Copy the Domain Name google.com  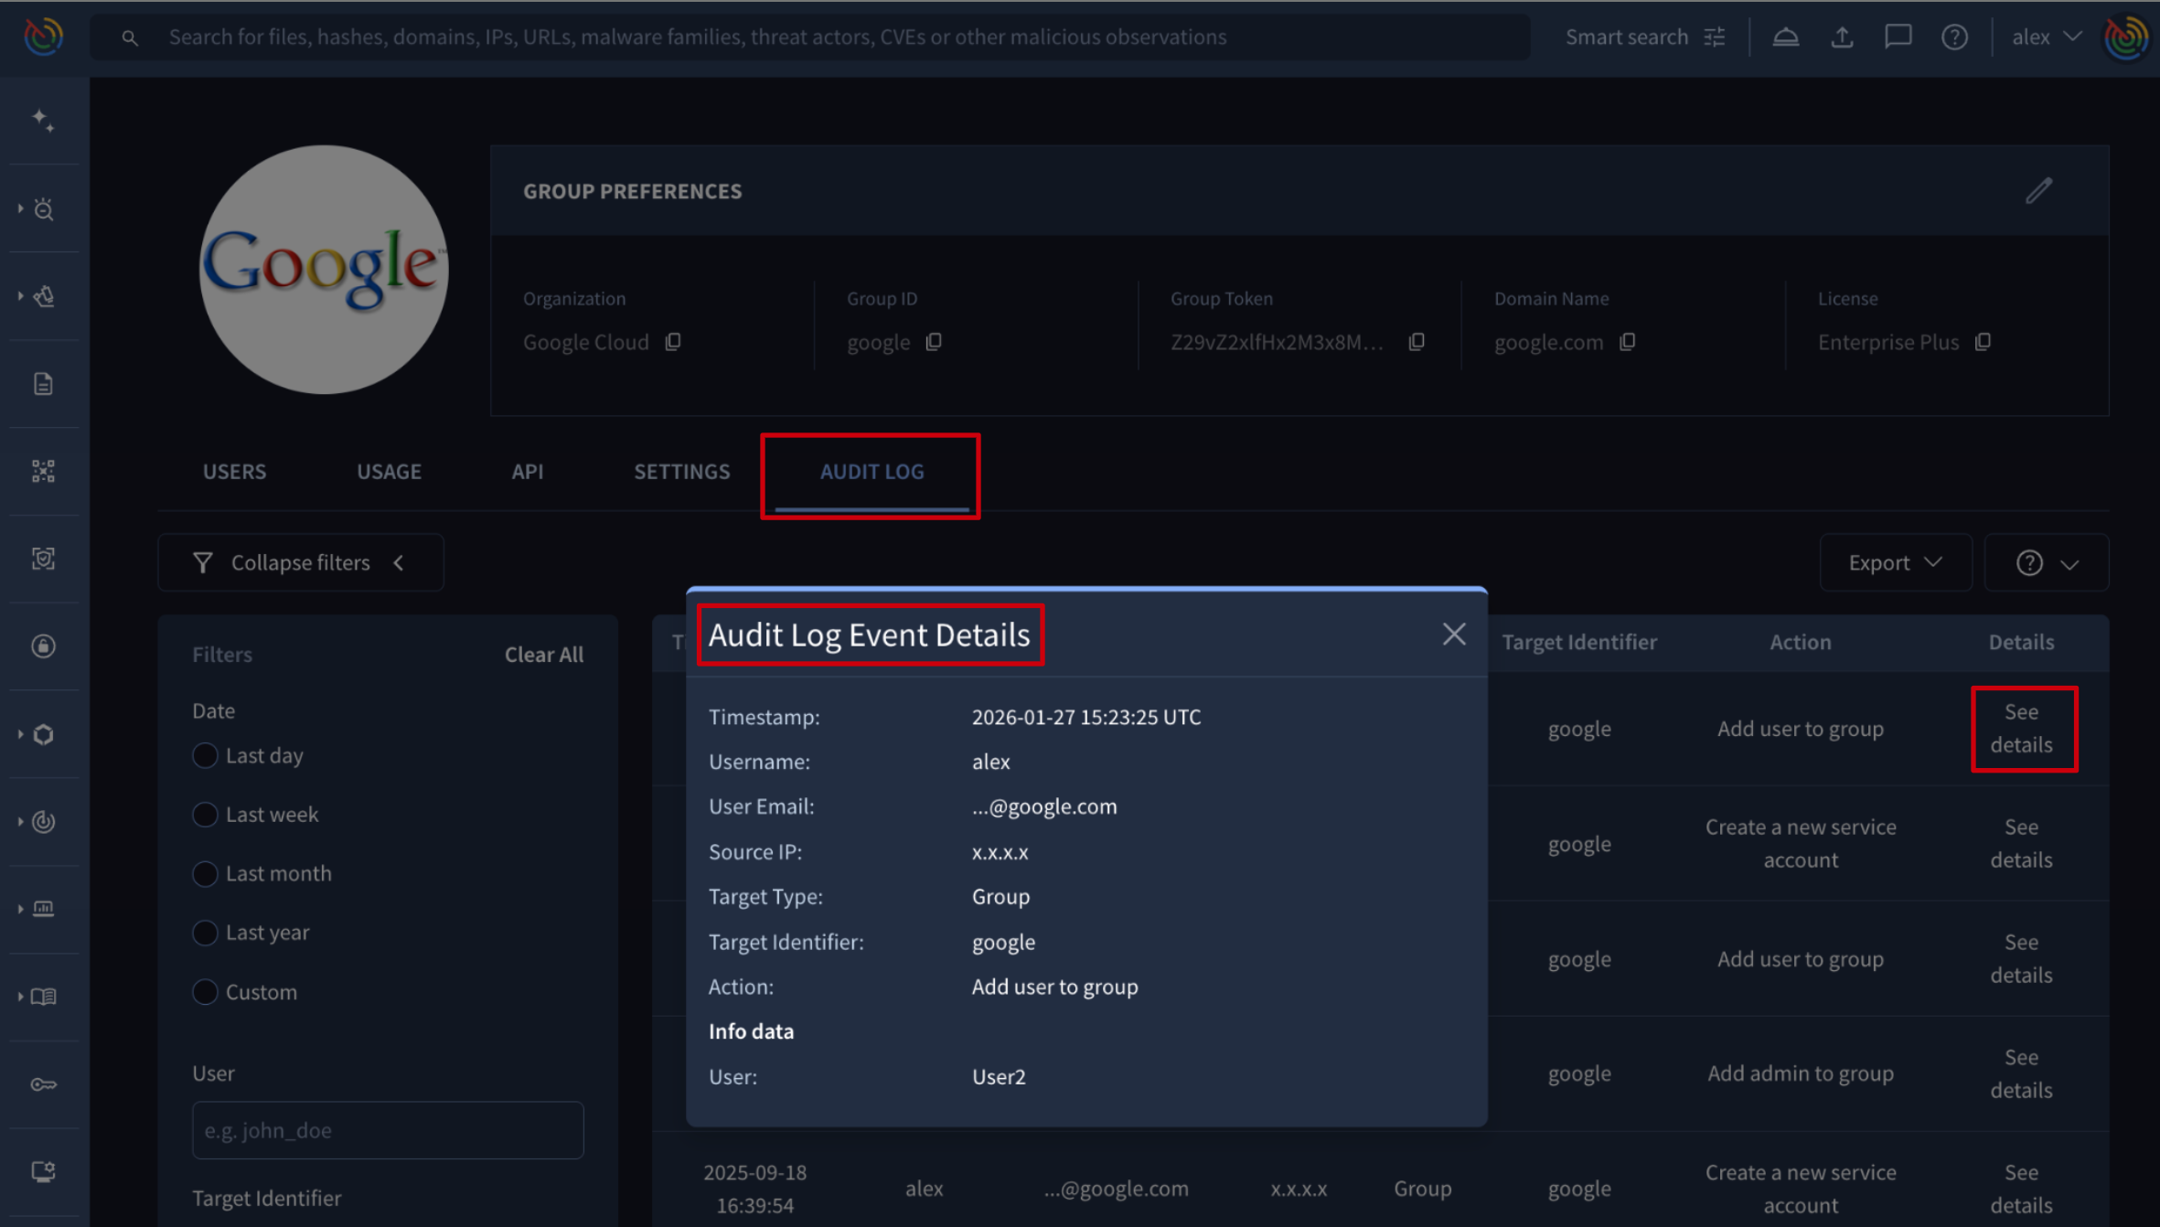click(x=1628, y=341)
